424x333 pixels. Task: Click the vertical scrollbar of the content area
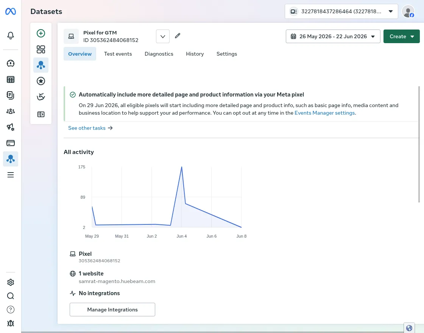click(419, 144)
